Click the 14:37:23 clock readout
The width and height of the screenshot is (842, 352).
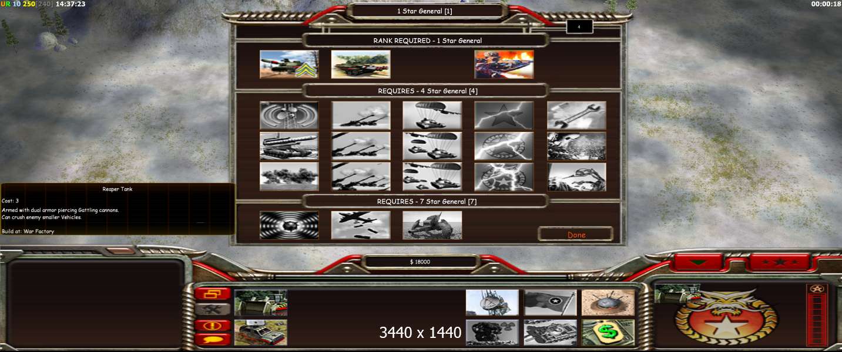point(71,4)
